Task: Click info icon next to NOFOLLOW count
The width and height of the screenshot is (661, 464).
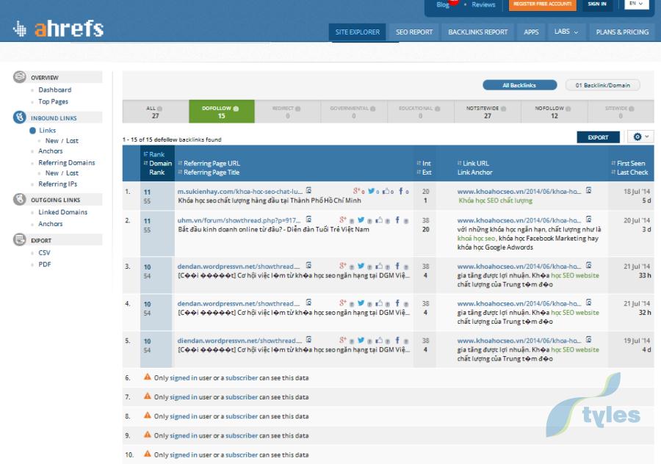Action: coord(568,109)
